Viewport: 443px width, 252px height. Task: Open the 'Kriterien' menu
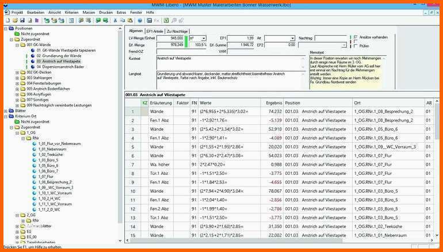[x=71, y=13]
